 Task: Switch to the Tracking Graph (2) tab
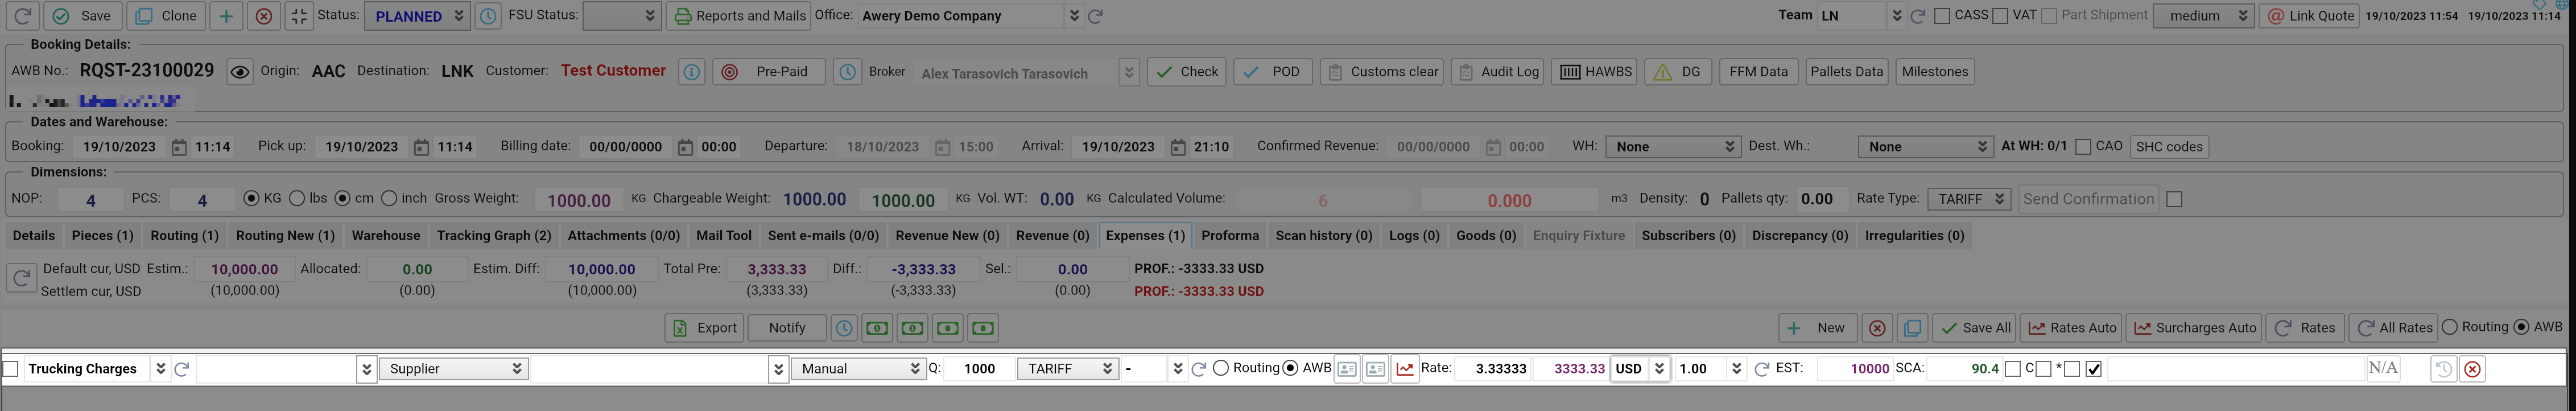click(x=493, y=236)
